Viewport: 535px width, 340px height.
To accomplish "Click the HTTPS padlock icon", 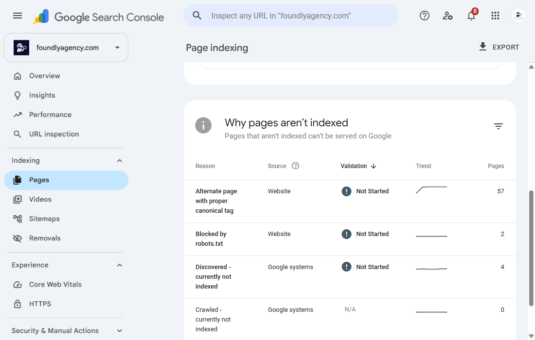I will point(18,304).
